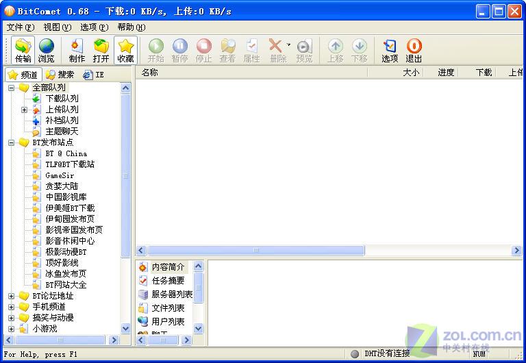Click the 下移 (Move down) arrow icon
Screen dimensions: 526x363
(x=360, y=50)
